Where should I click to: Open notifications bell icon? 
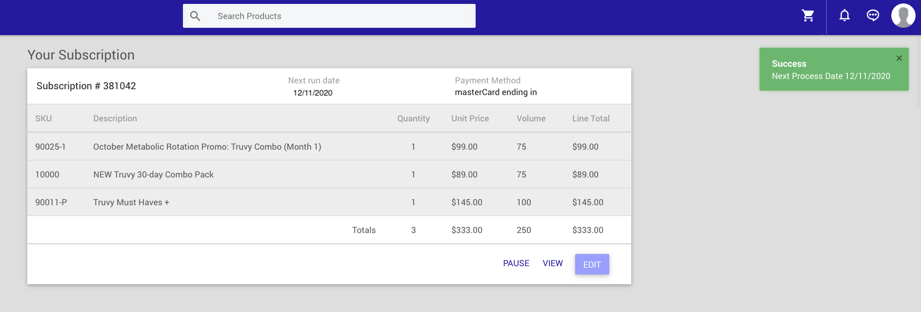coord(844,16)
